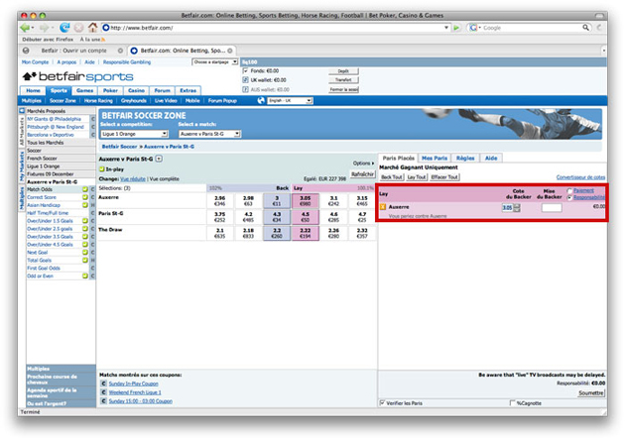625x440 pixels.
Task: Click the Mise du Backer stake input field
Action: (552, 207)
